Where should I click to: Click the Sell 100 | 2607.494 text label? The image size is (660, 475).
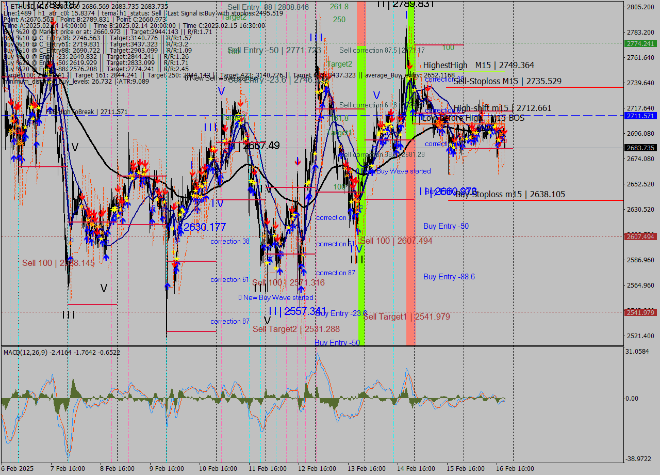396,241
